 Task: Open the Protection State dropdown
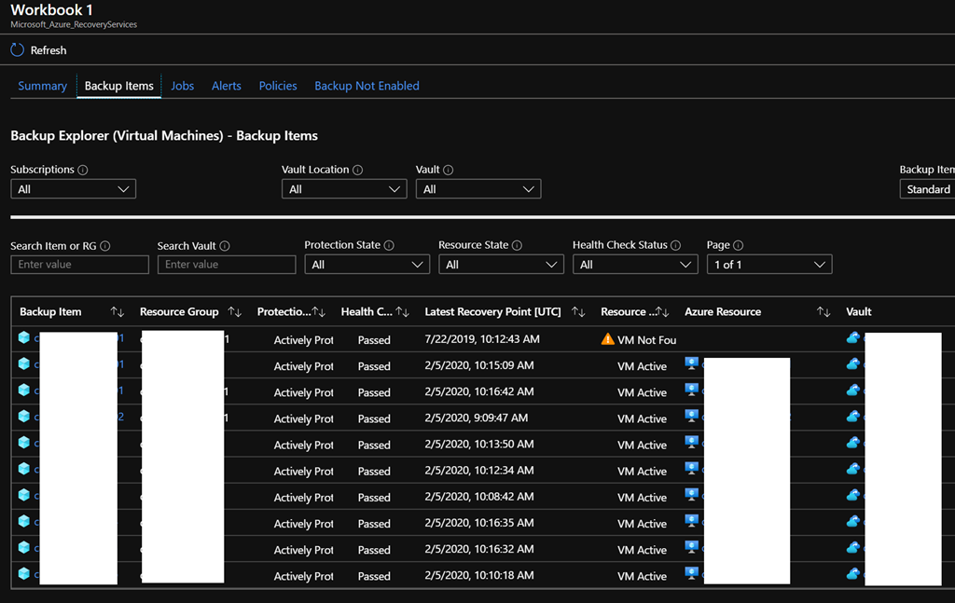click(367, 265)
